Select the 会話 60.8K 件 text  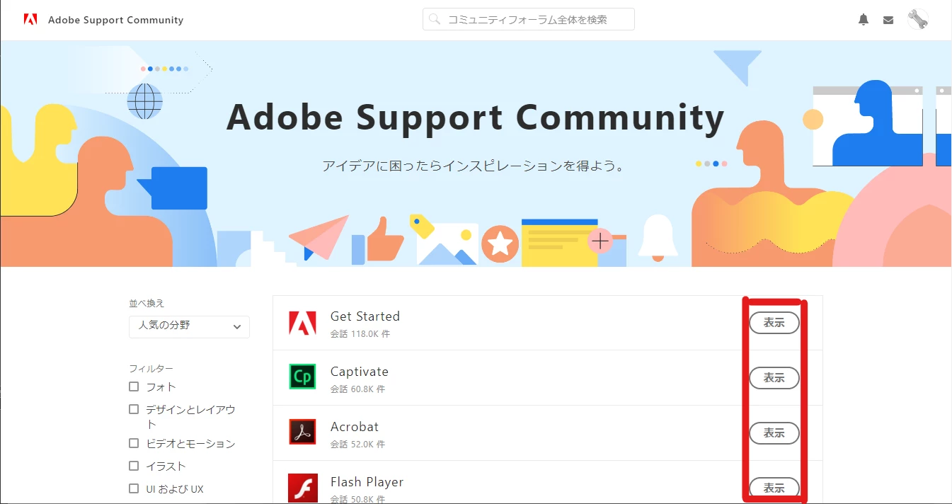357,389
